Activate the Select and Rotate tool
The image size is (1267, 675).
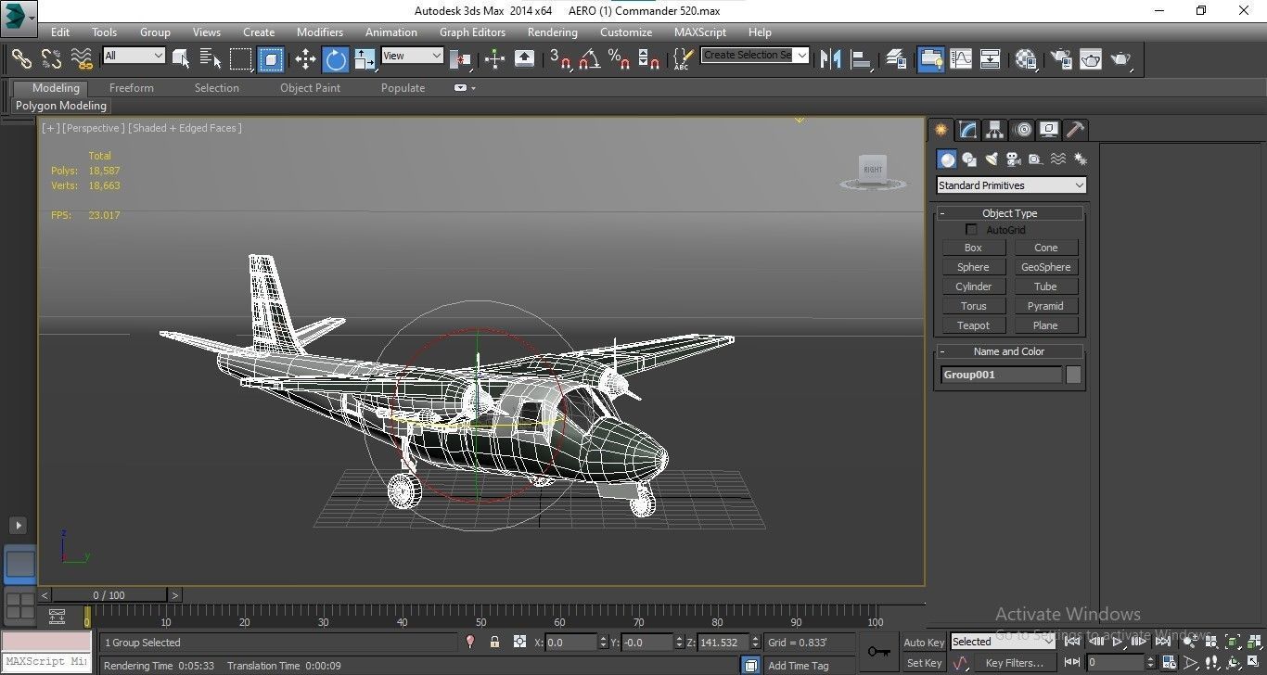click(x=336, y=58)
